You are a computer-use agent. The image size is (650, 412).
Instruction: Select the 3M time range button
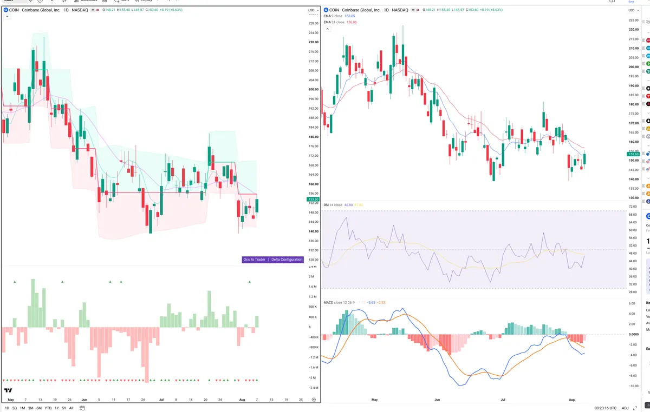30,408
